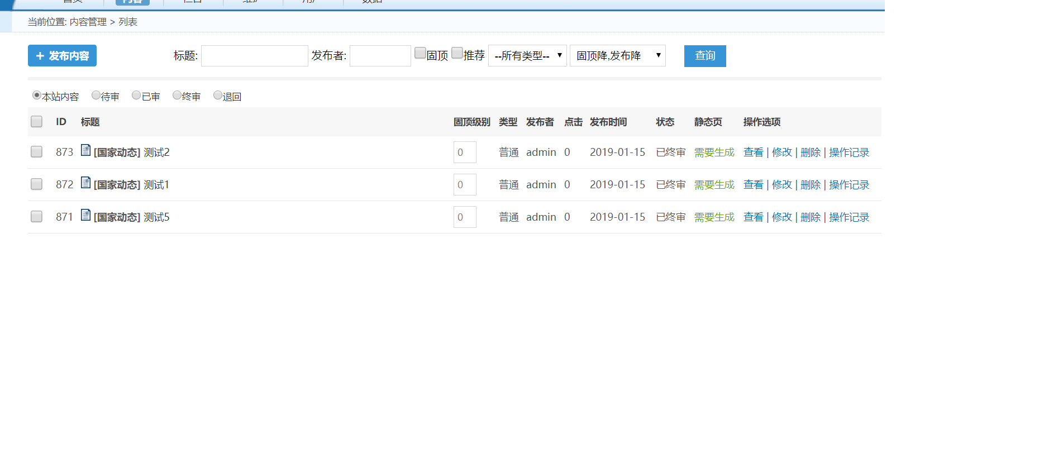Click 需要生成 for row 871

click(x=714, y=217)
